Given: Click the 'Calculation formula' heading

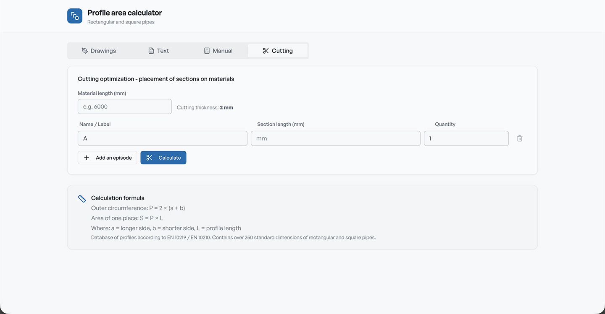Looking at the screenshot, I should [x=118, y=198].
